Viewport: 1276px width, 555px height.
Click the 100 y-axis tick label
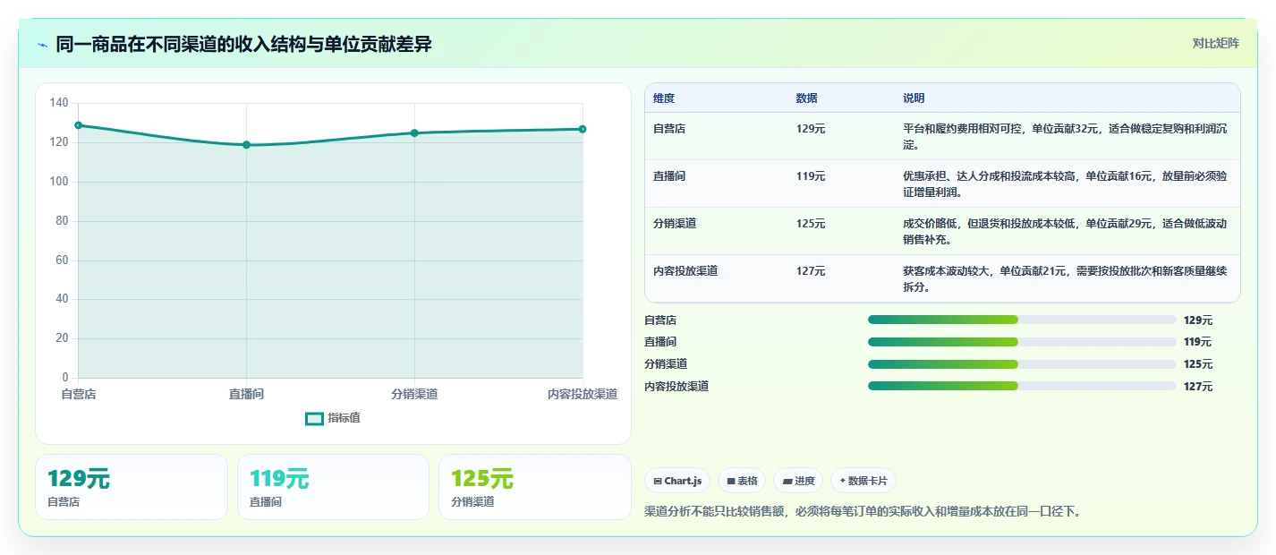[59, 182]
